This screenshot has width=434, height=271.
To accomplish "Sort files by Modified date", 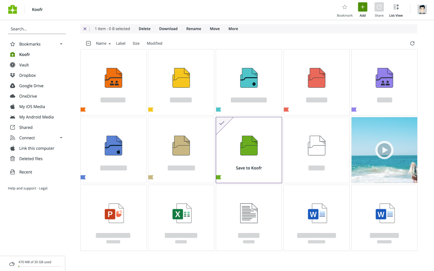I will point(155,43).
